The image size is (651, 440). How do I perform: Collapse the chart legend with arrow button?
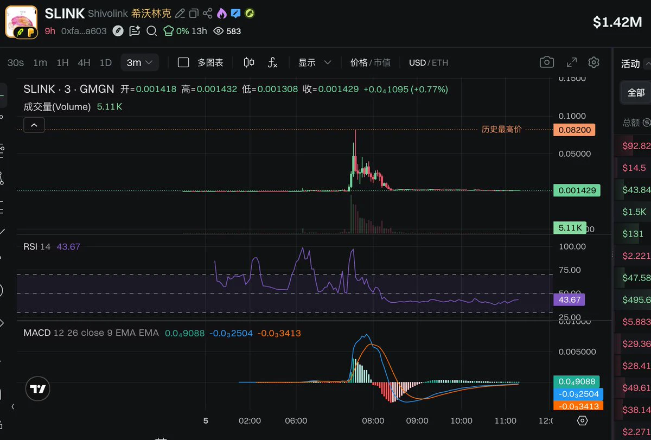[x=34, y=125]
